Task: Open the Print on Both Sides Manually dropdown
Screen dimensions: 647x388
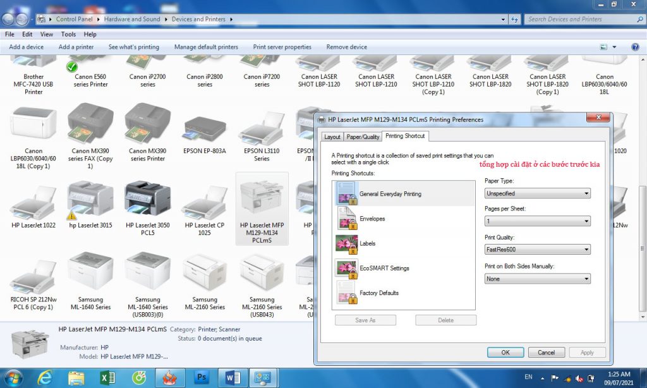Action: pyautogui.click(x=537, y=279)
